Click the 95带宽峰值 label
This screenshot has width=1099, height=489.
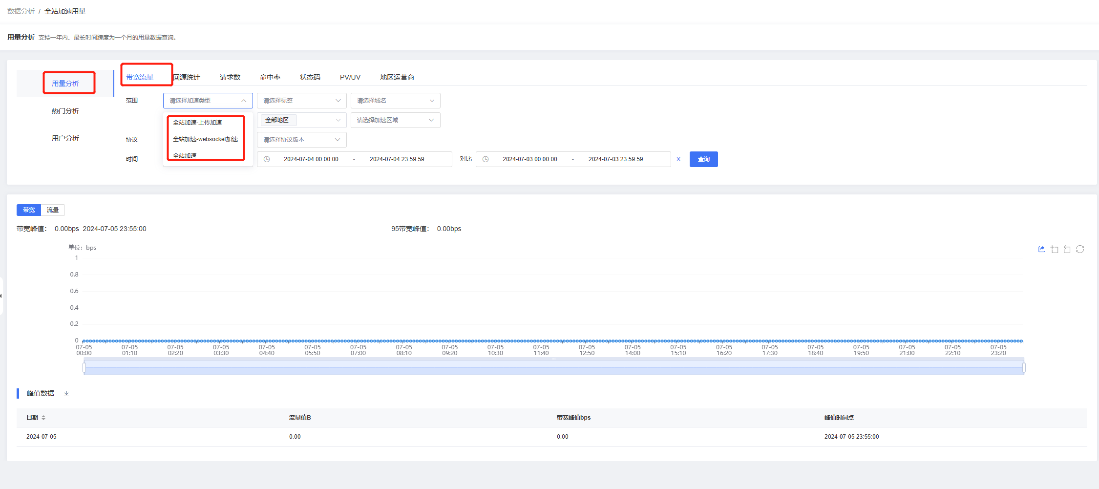(410, 229)
